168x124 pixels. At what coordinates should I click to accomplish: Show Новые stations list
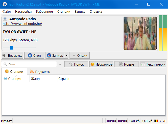(126, 64)
